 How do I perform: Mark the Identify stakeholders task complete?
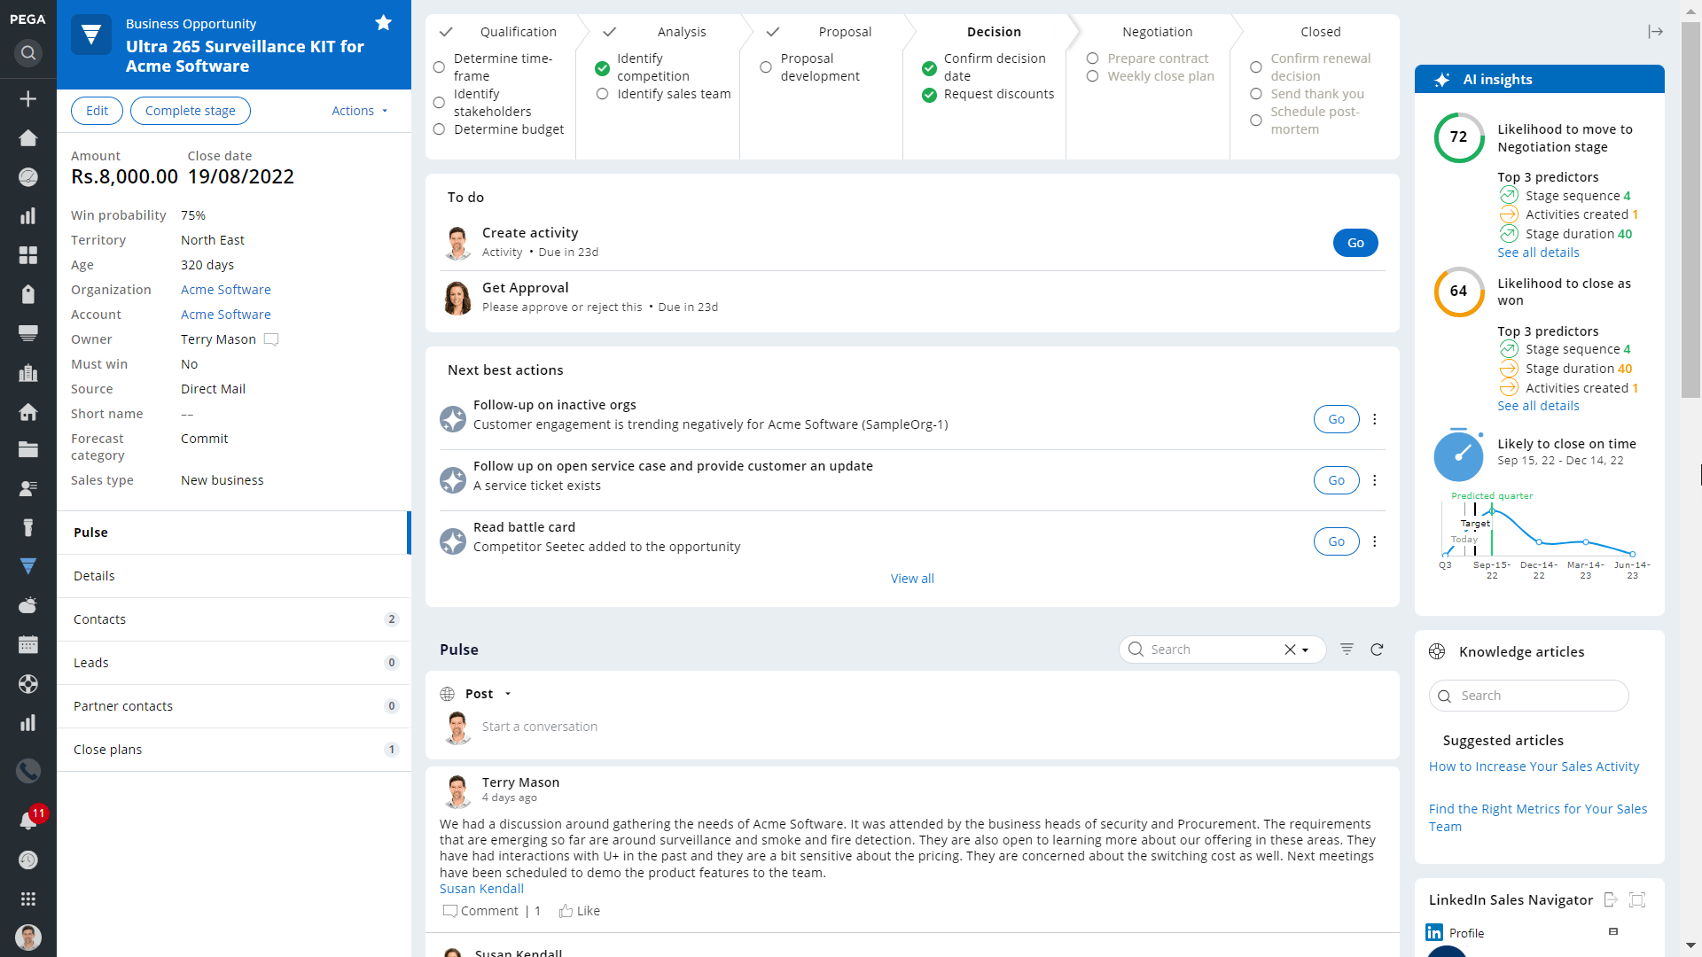[x=439, y=102]
